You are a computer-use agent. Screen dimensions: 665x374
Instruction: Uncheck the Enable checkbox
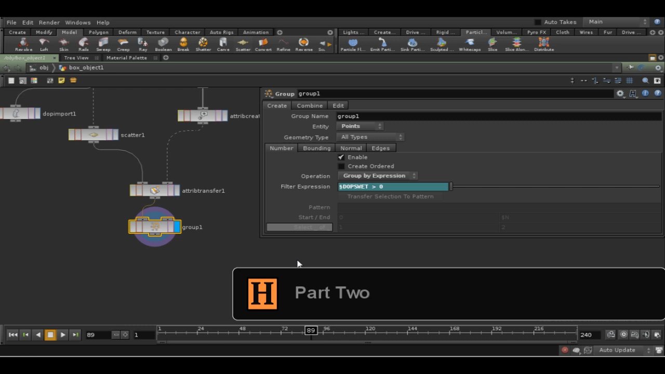coord(341,157)
